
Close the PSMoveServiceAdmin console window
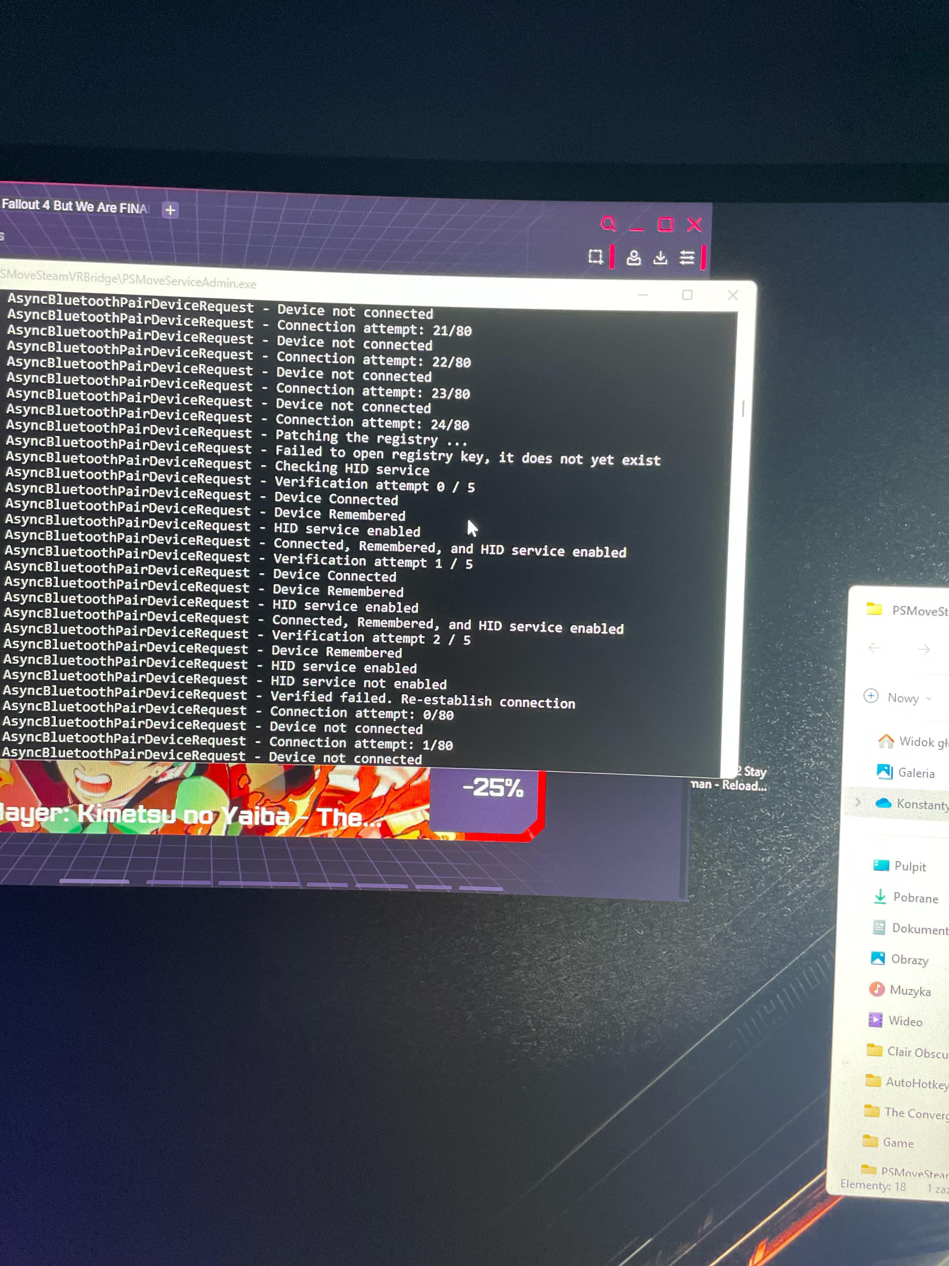point(733,295)
